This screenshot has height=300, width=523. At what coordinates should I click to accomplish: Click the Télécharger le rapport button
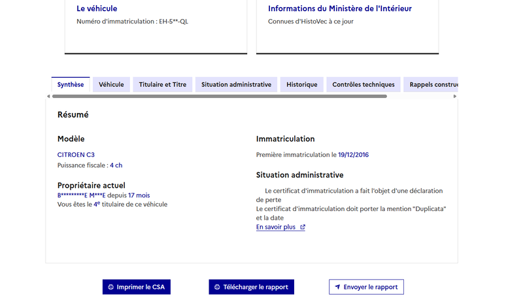click(x=252, y=287)
